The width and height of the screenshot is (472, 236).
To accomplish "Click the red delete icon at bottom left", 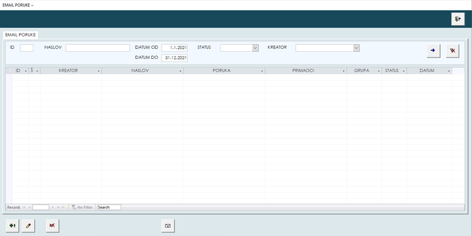I will (x=53, y=225).
